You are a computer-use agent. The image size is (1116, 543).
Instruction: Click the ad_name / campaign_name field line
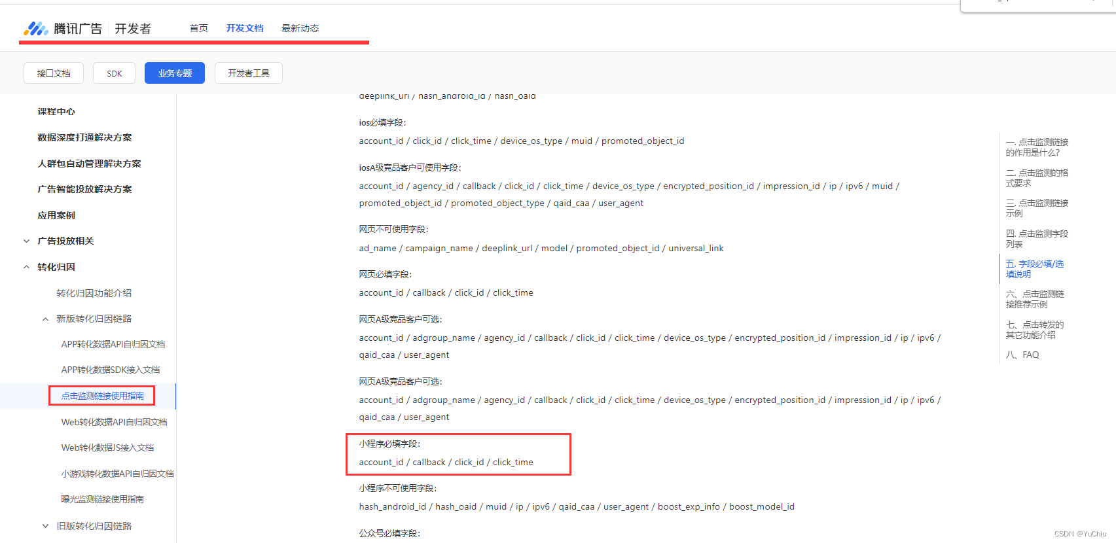coord(541,248)
